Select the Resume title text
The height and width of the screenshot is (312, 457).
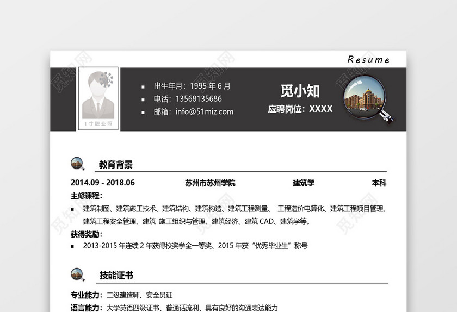(x=368, y=60)
